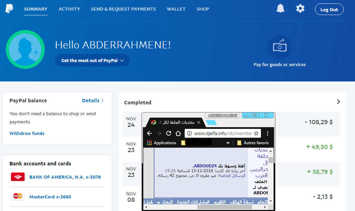
Task: Click the browser Forward arrow in overlay window
Action: pos(159,133)
